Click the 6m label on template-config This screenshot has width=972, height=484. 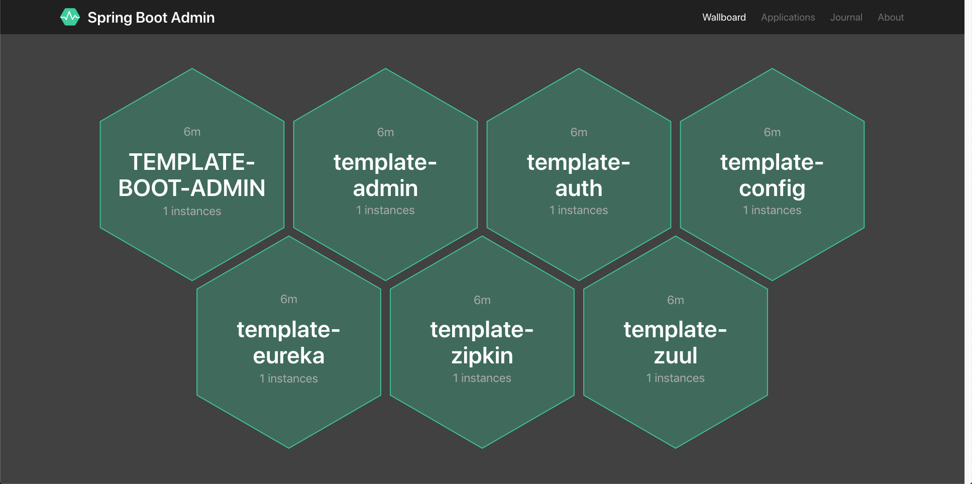772,132
